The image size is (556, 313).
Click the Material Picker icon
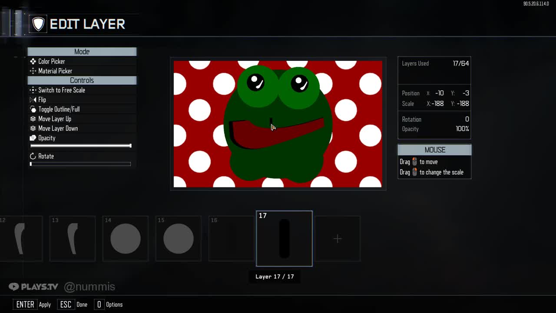point(33,71)
